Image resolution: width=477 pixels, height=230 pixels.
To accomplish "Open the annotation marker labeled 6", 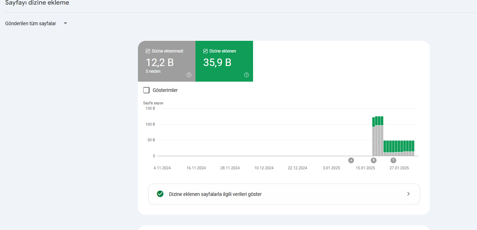I will pyautogui.click(x=374, y=160).
